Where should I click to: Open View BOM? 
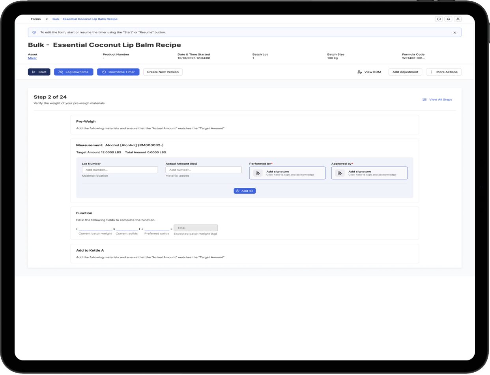(369, 72)
